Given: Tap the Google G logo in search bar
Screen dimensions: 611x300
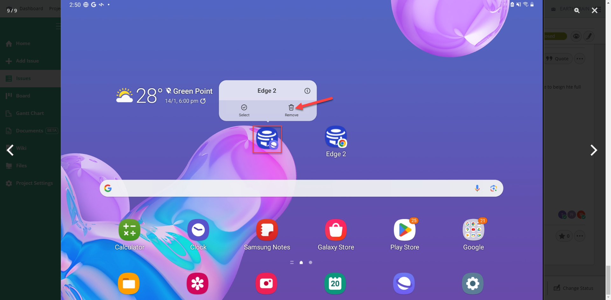Looking at the screenshot, I should pos(108,188).
